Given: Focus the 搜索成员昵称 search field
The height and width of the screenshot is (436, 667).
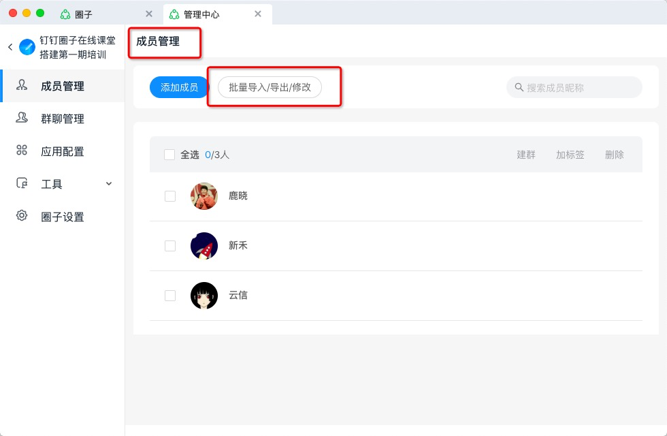Looking at the screenshot, I should (574, 87).
